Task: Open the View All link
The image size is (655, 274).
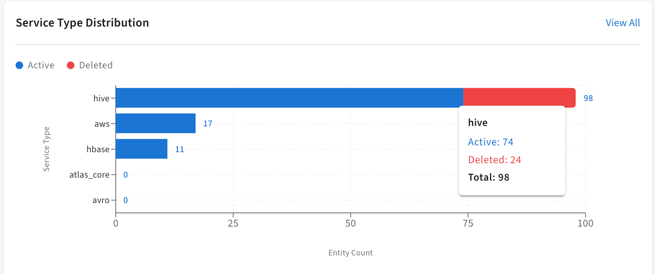Action: point(623,23)
